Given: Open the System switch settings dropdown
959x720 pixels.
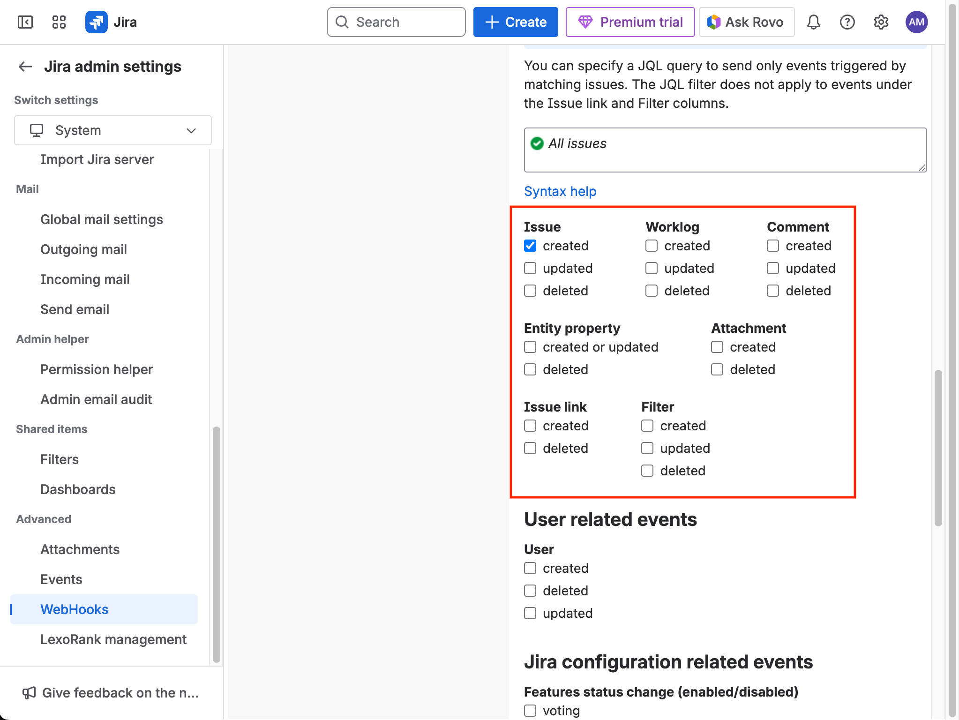Looking at the screenshot, I should coord(112,130).
